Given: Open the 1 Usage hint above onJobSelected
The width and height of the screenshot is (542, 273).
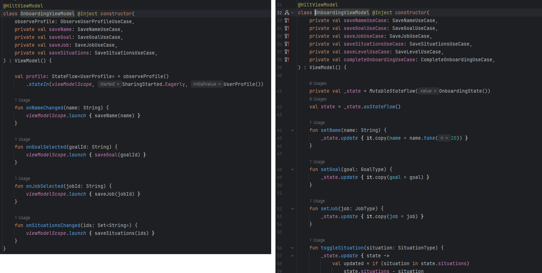Looking at the screenshot, I should 23,179.
